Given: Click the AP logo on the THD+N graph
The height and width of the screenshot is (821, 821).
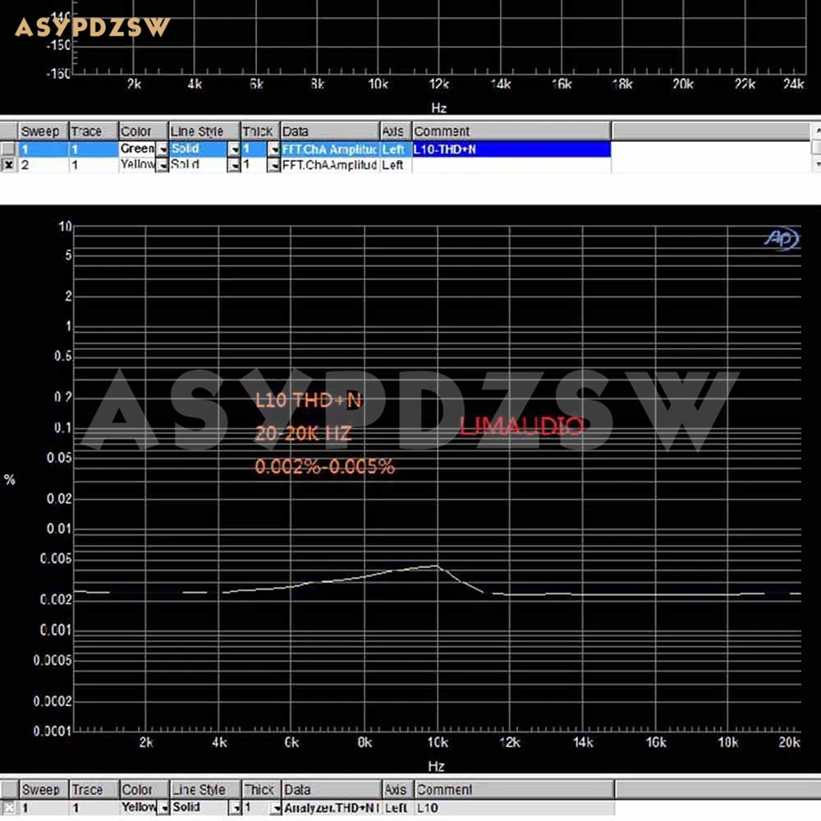Looking at the screenshot, I should click(782, 239).
